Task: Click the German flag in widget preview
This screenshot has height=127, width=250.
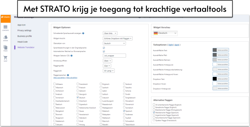Action: tap(156, 33)
